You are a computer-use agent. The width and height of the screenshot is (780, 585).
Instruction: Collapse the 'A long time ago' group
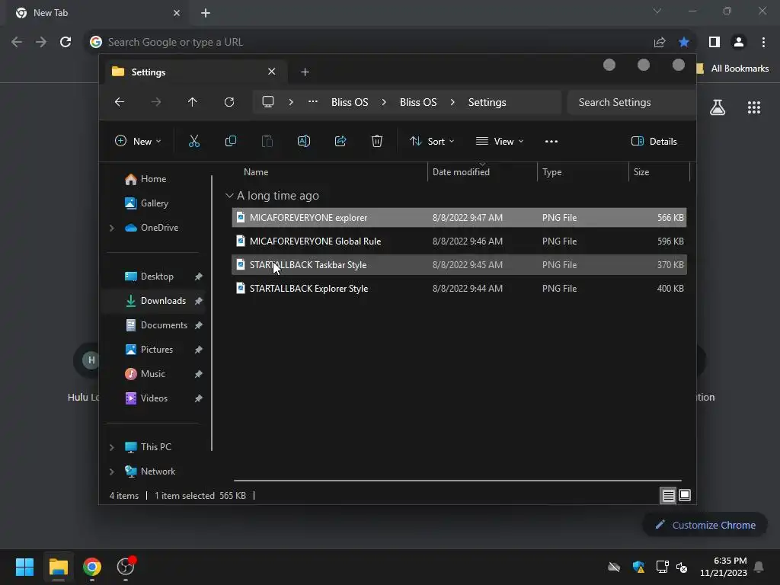[229, 196]
